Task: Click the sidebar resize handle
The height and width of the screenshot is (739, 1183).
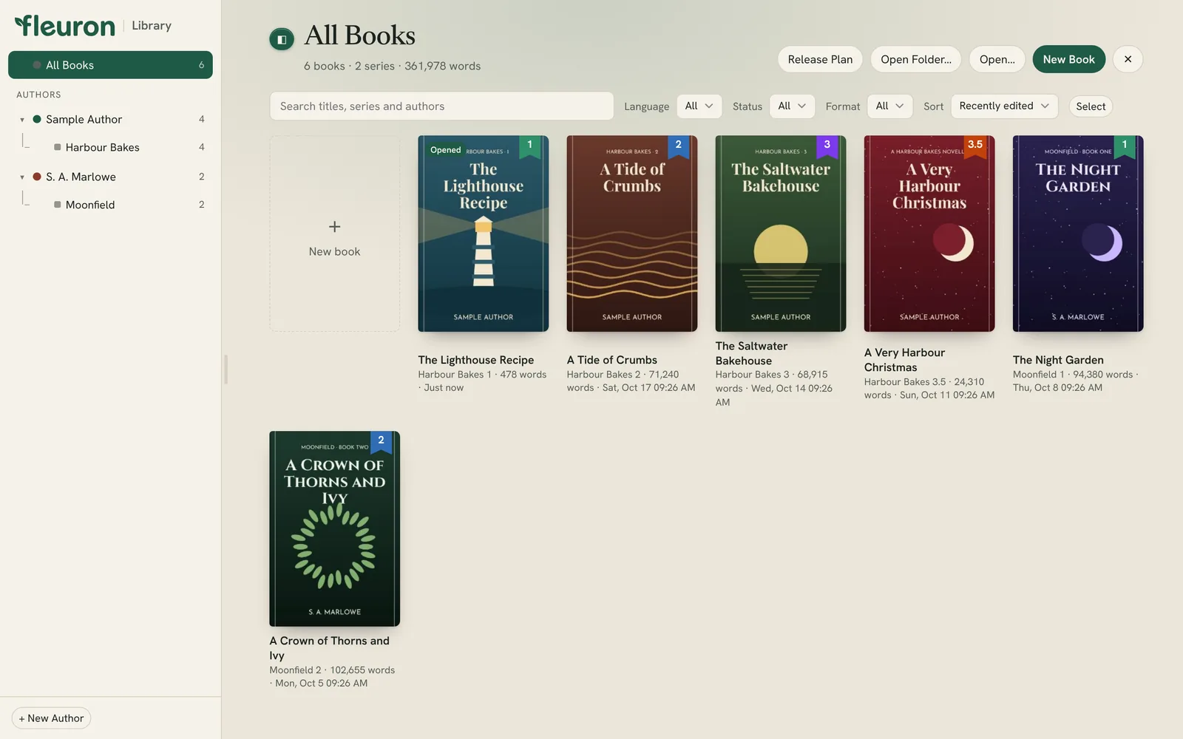Action: 226,369
